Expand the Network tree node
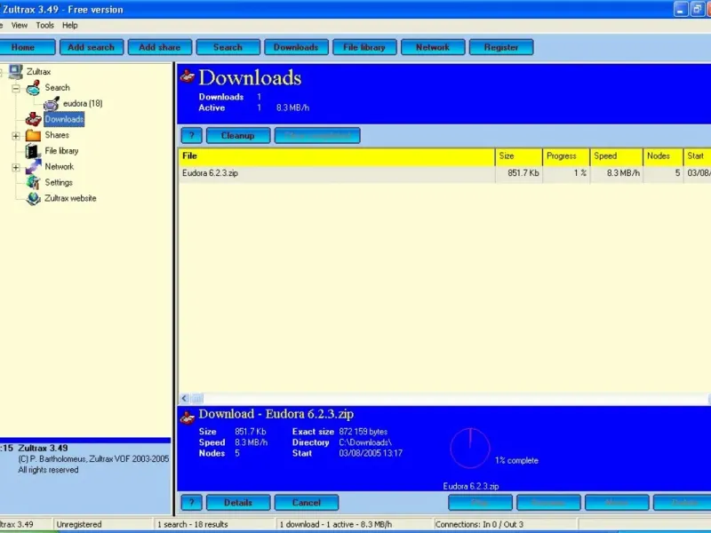This screenshot has height=533, width=711. (16, 167)
